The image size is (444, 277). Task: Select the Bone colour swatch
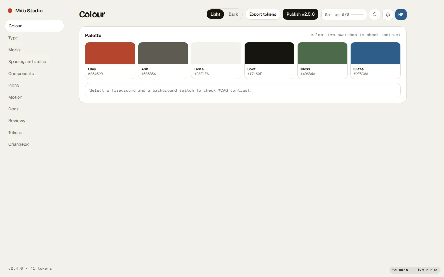(x=216, y=60)
